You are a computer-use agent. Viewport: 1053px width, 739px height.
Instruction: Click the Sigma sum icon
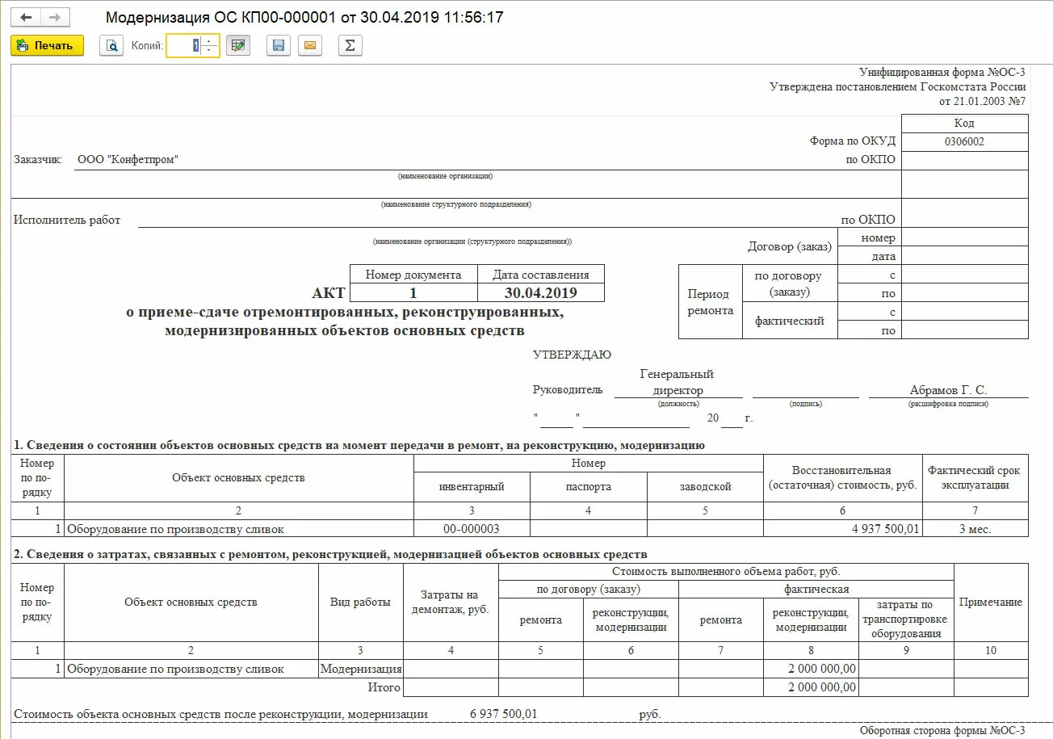point(350,45)
